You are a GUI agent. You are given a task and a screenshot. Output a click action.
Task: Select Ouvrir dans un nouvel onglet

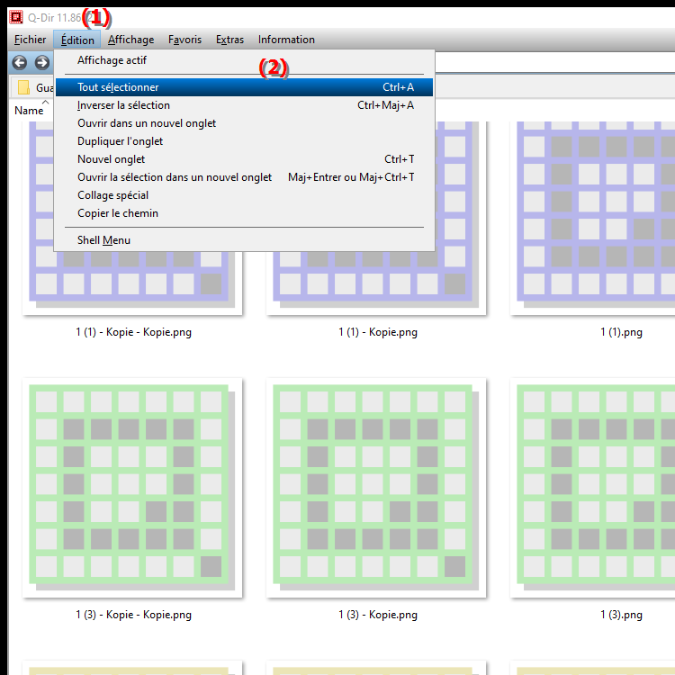(244, 123)
